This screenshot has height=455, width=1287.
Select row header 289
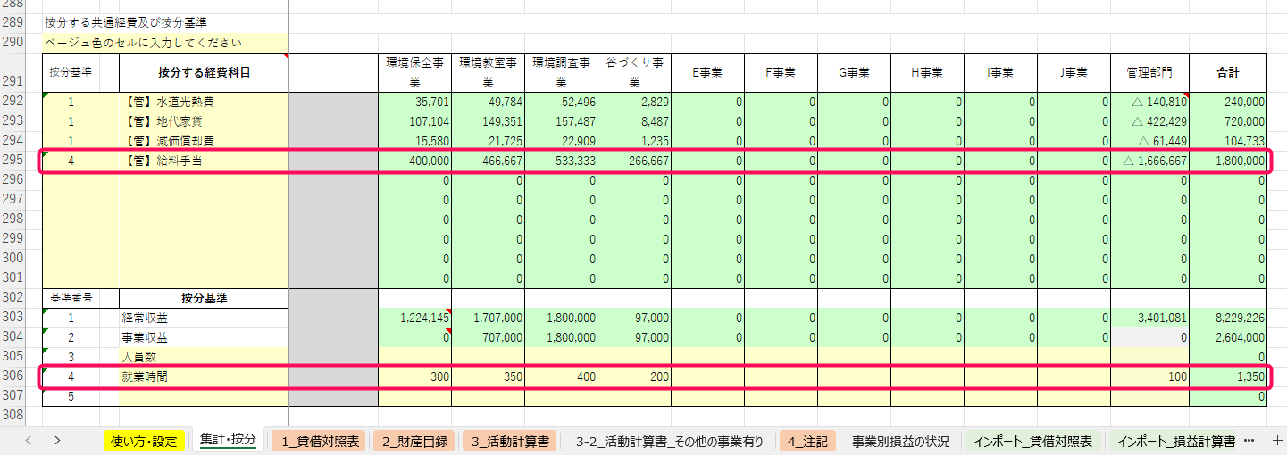(13, 21)
